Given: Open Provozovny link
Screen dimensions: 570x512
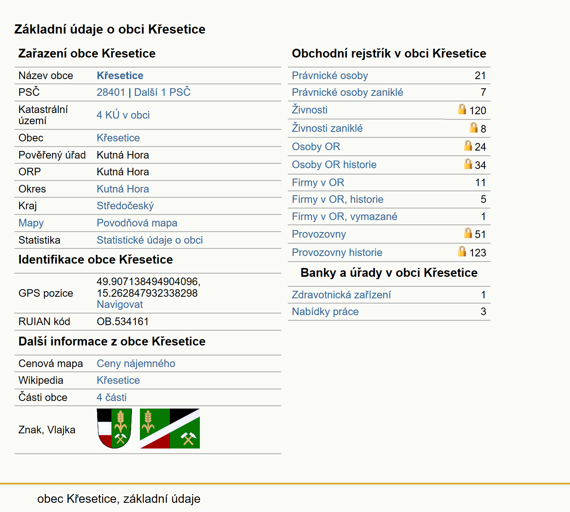Looking at the screenshot, I should pos(319,234).
